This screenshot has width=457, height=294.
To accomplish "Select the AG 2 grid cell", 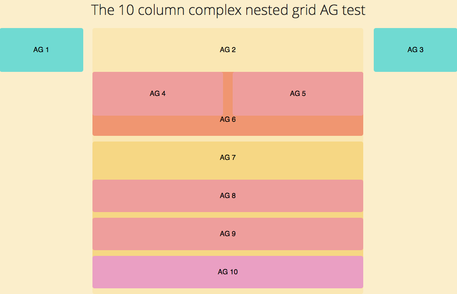I will (227, 50).
